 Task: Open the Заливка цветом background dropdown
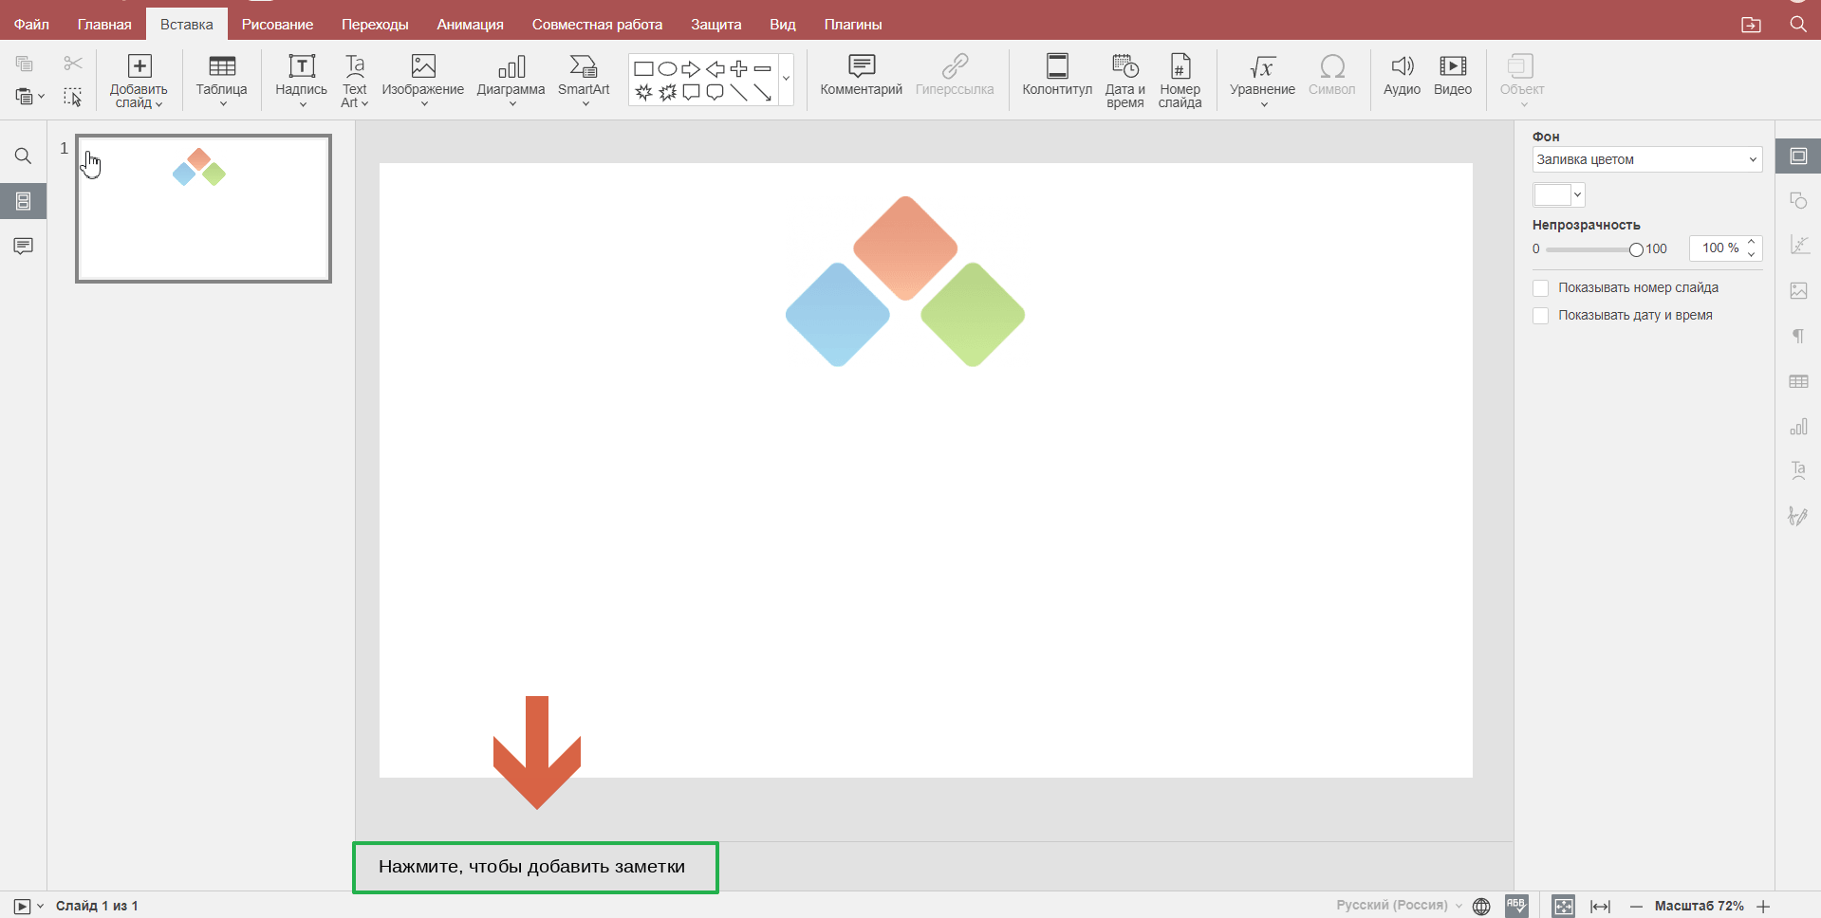pos(1646,159)
